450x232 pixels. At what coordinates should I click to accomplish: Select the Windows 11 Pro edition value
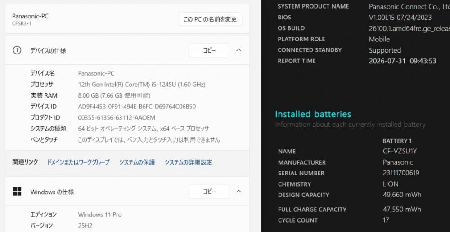100,214
